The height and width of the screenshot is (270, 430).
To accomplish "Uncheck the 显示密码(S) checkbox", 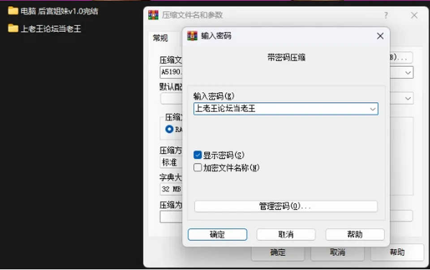I will coord(198,155).
